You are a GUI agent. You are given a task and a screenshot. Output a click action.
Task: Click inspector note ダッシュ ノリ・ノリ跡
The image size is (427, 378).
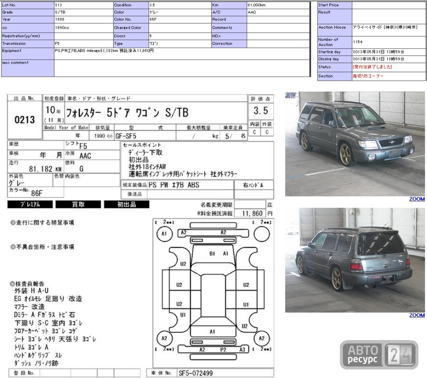tap(36, 363)
